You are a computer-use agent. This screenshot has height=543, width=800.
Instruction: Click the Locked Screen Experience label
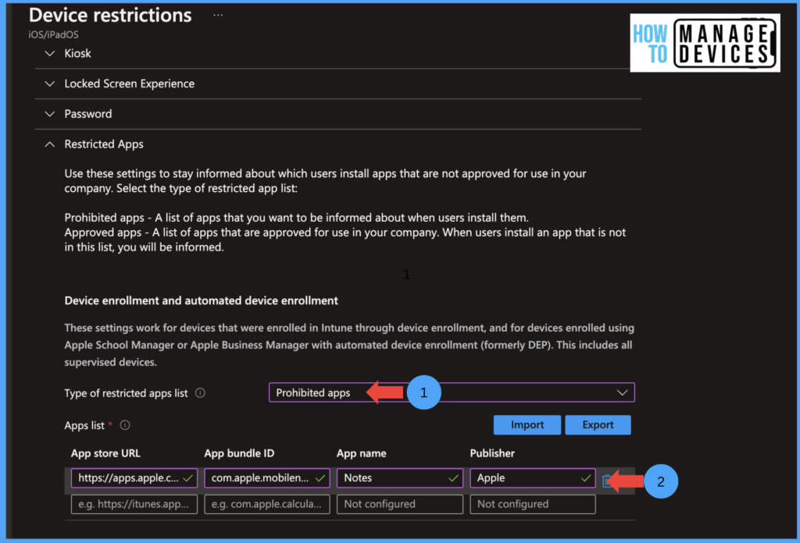129,83
